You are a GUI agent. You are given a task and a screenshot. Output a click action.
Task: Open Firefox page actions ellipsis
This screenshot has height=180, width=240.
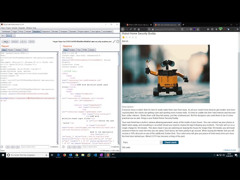(187, 29)
